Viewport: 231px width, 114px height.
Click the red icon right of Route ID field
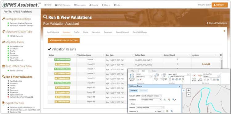[x=169, y=100]
